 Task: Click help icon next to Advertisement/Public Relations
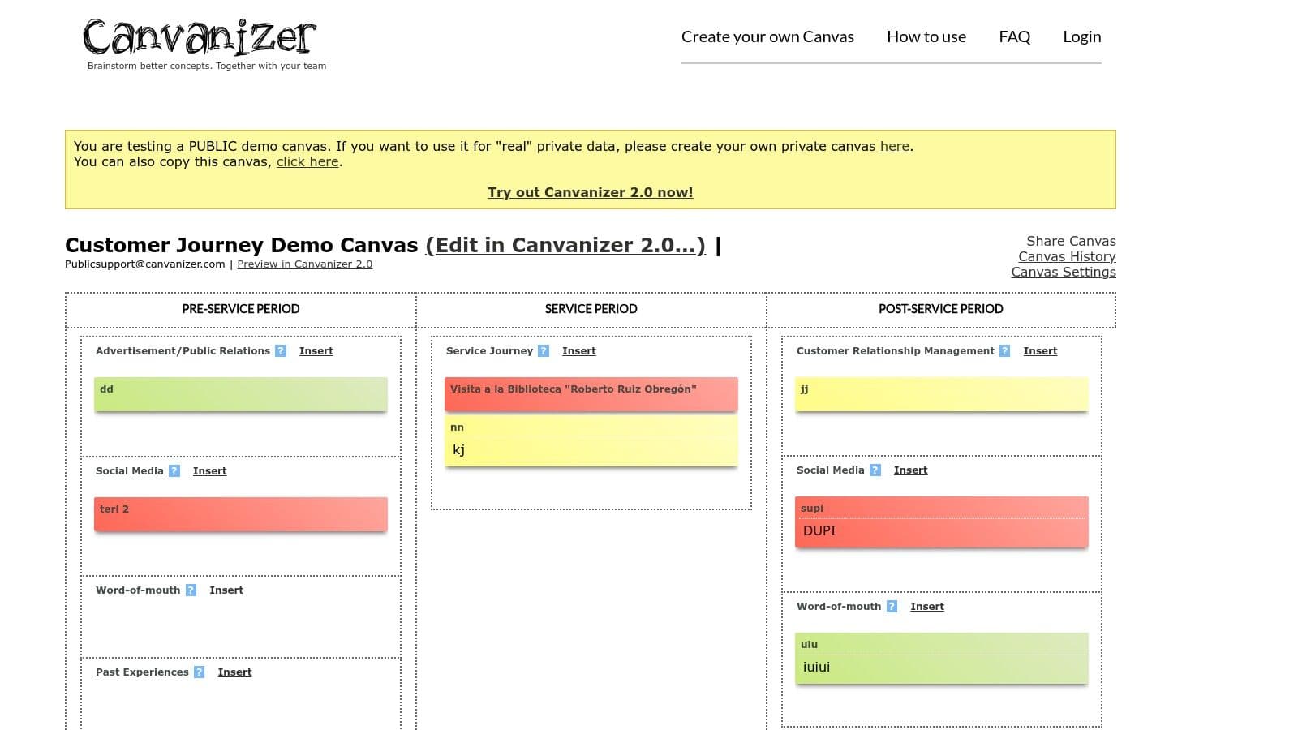[281, 351]
